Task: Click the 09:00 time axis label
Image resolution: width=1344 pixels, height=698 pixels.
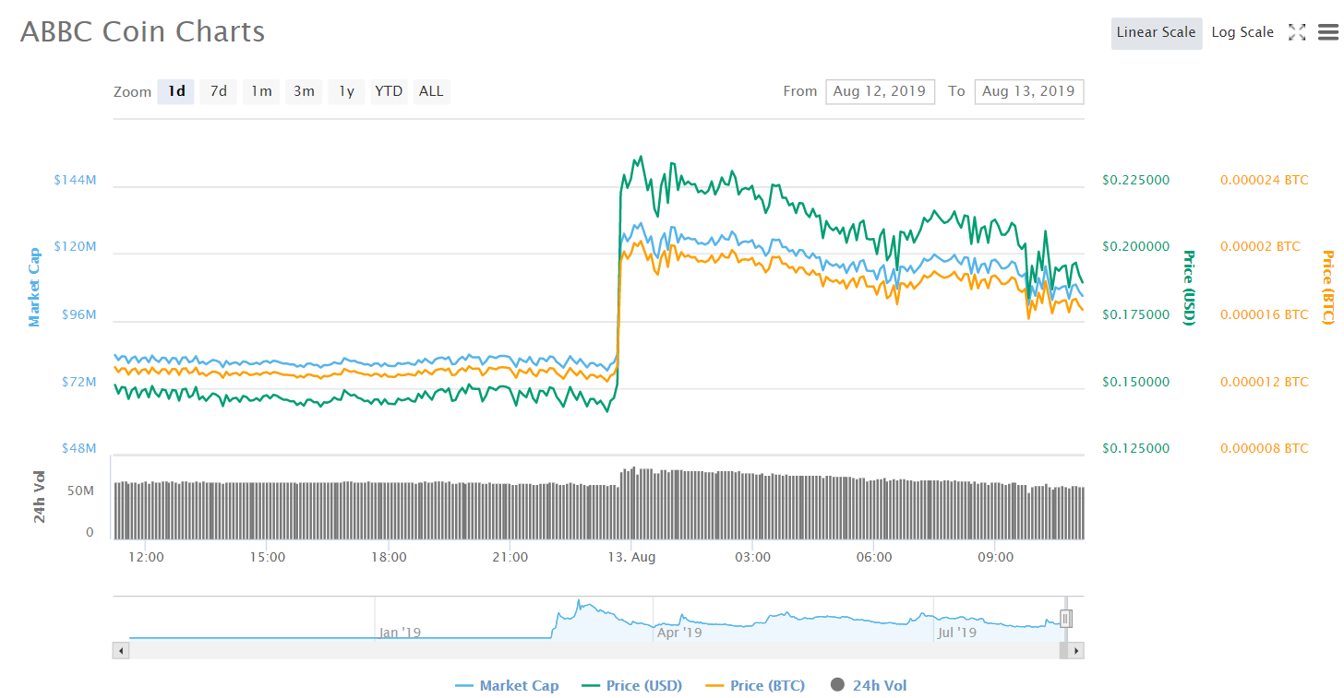Action: coord(996,557)
